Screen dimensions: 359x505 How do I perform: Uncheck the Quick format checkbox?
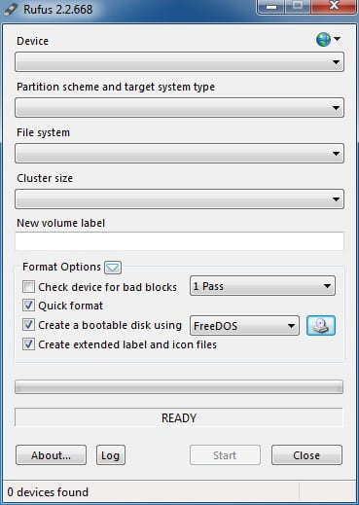28,306
